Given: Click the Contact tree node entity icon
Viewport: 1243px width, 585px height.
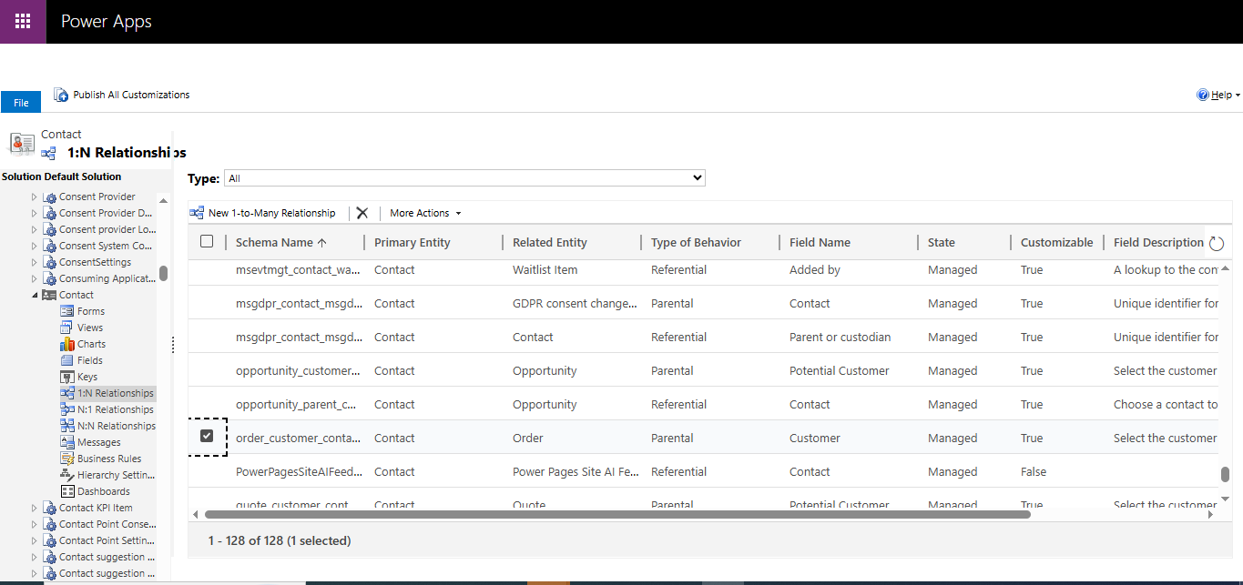Looking at the screenshot, I should [50, 295].
